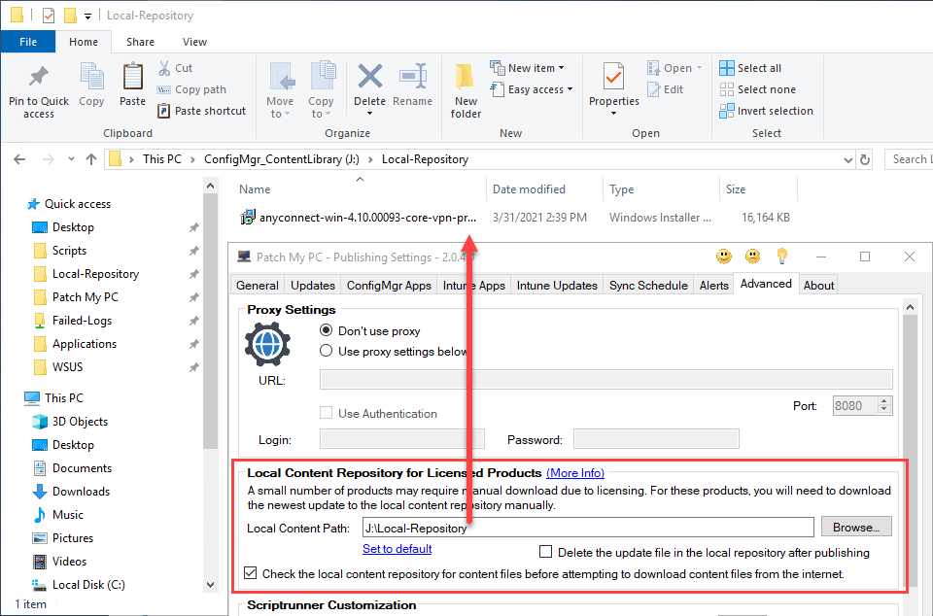This screenshot has width=933, height=616.
Task: Click Select all in ribbon
Action: [x=750, y=68]
